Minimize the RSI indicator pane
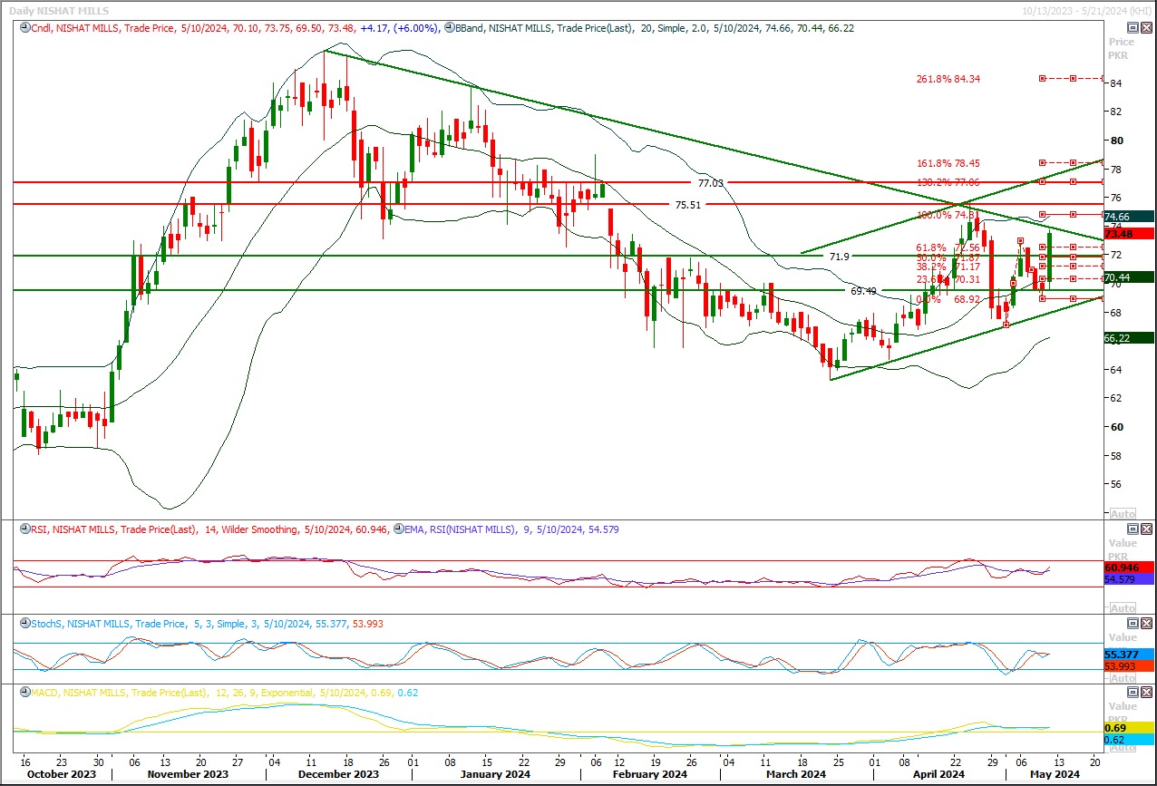This screenshot has width=1157, height=786. coord(1131,529)
